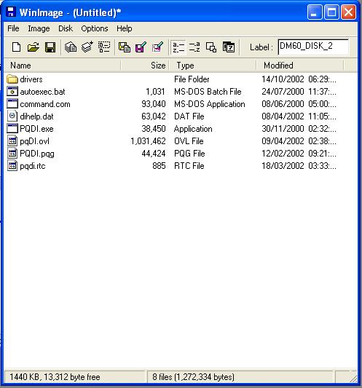Click the status text '1440 KB, 13,312 byte free'

tap(55, 377)
